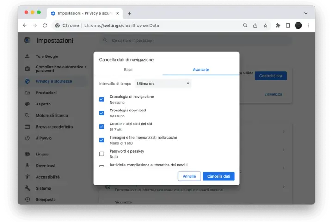
Task: Click the Lingue globe icon
Action: [27, 154]
